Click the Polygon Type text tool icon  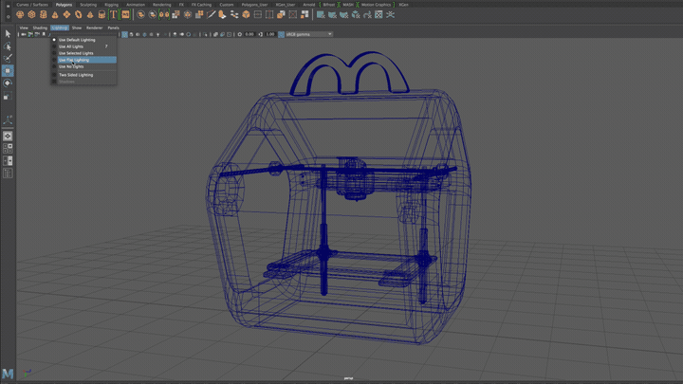[x=113, y=15]
